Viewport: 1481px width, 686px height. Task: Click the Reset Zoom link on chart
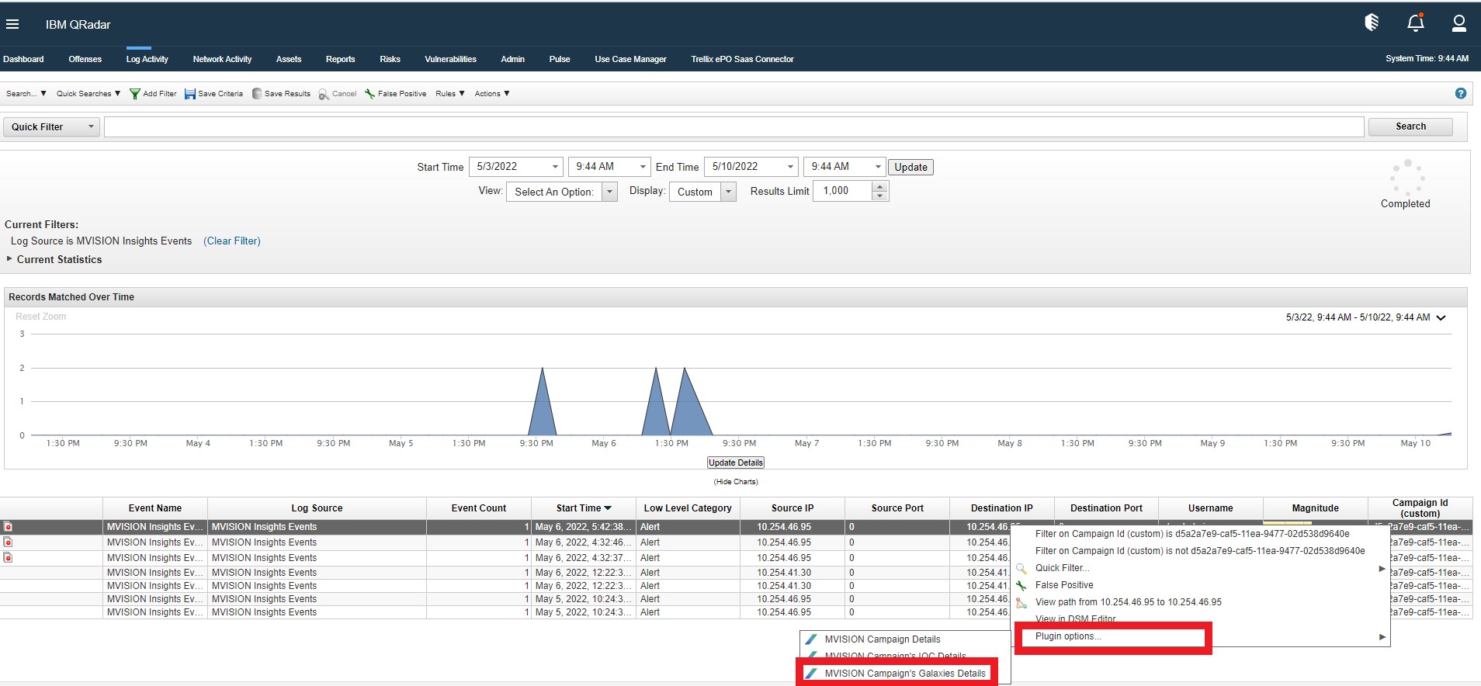coord(41,317)
